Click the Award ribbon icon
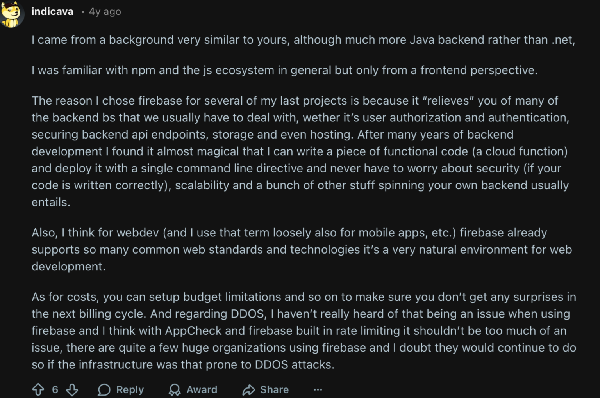This screenshot has height=398, width=600. tap(175, 389)
